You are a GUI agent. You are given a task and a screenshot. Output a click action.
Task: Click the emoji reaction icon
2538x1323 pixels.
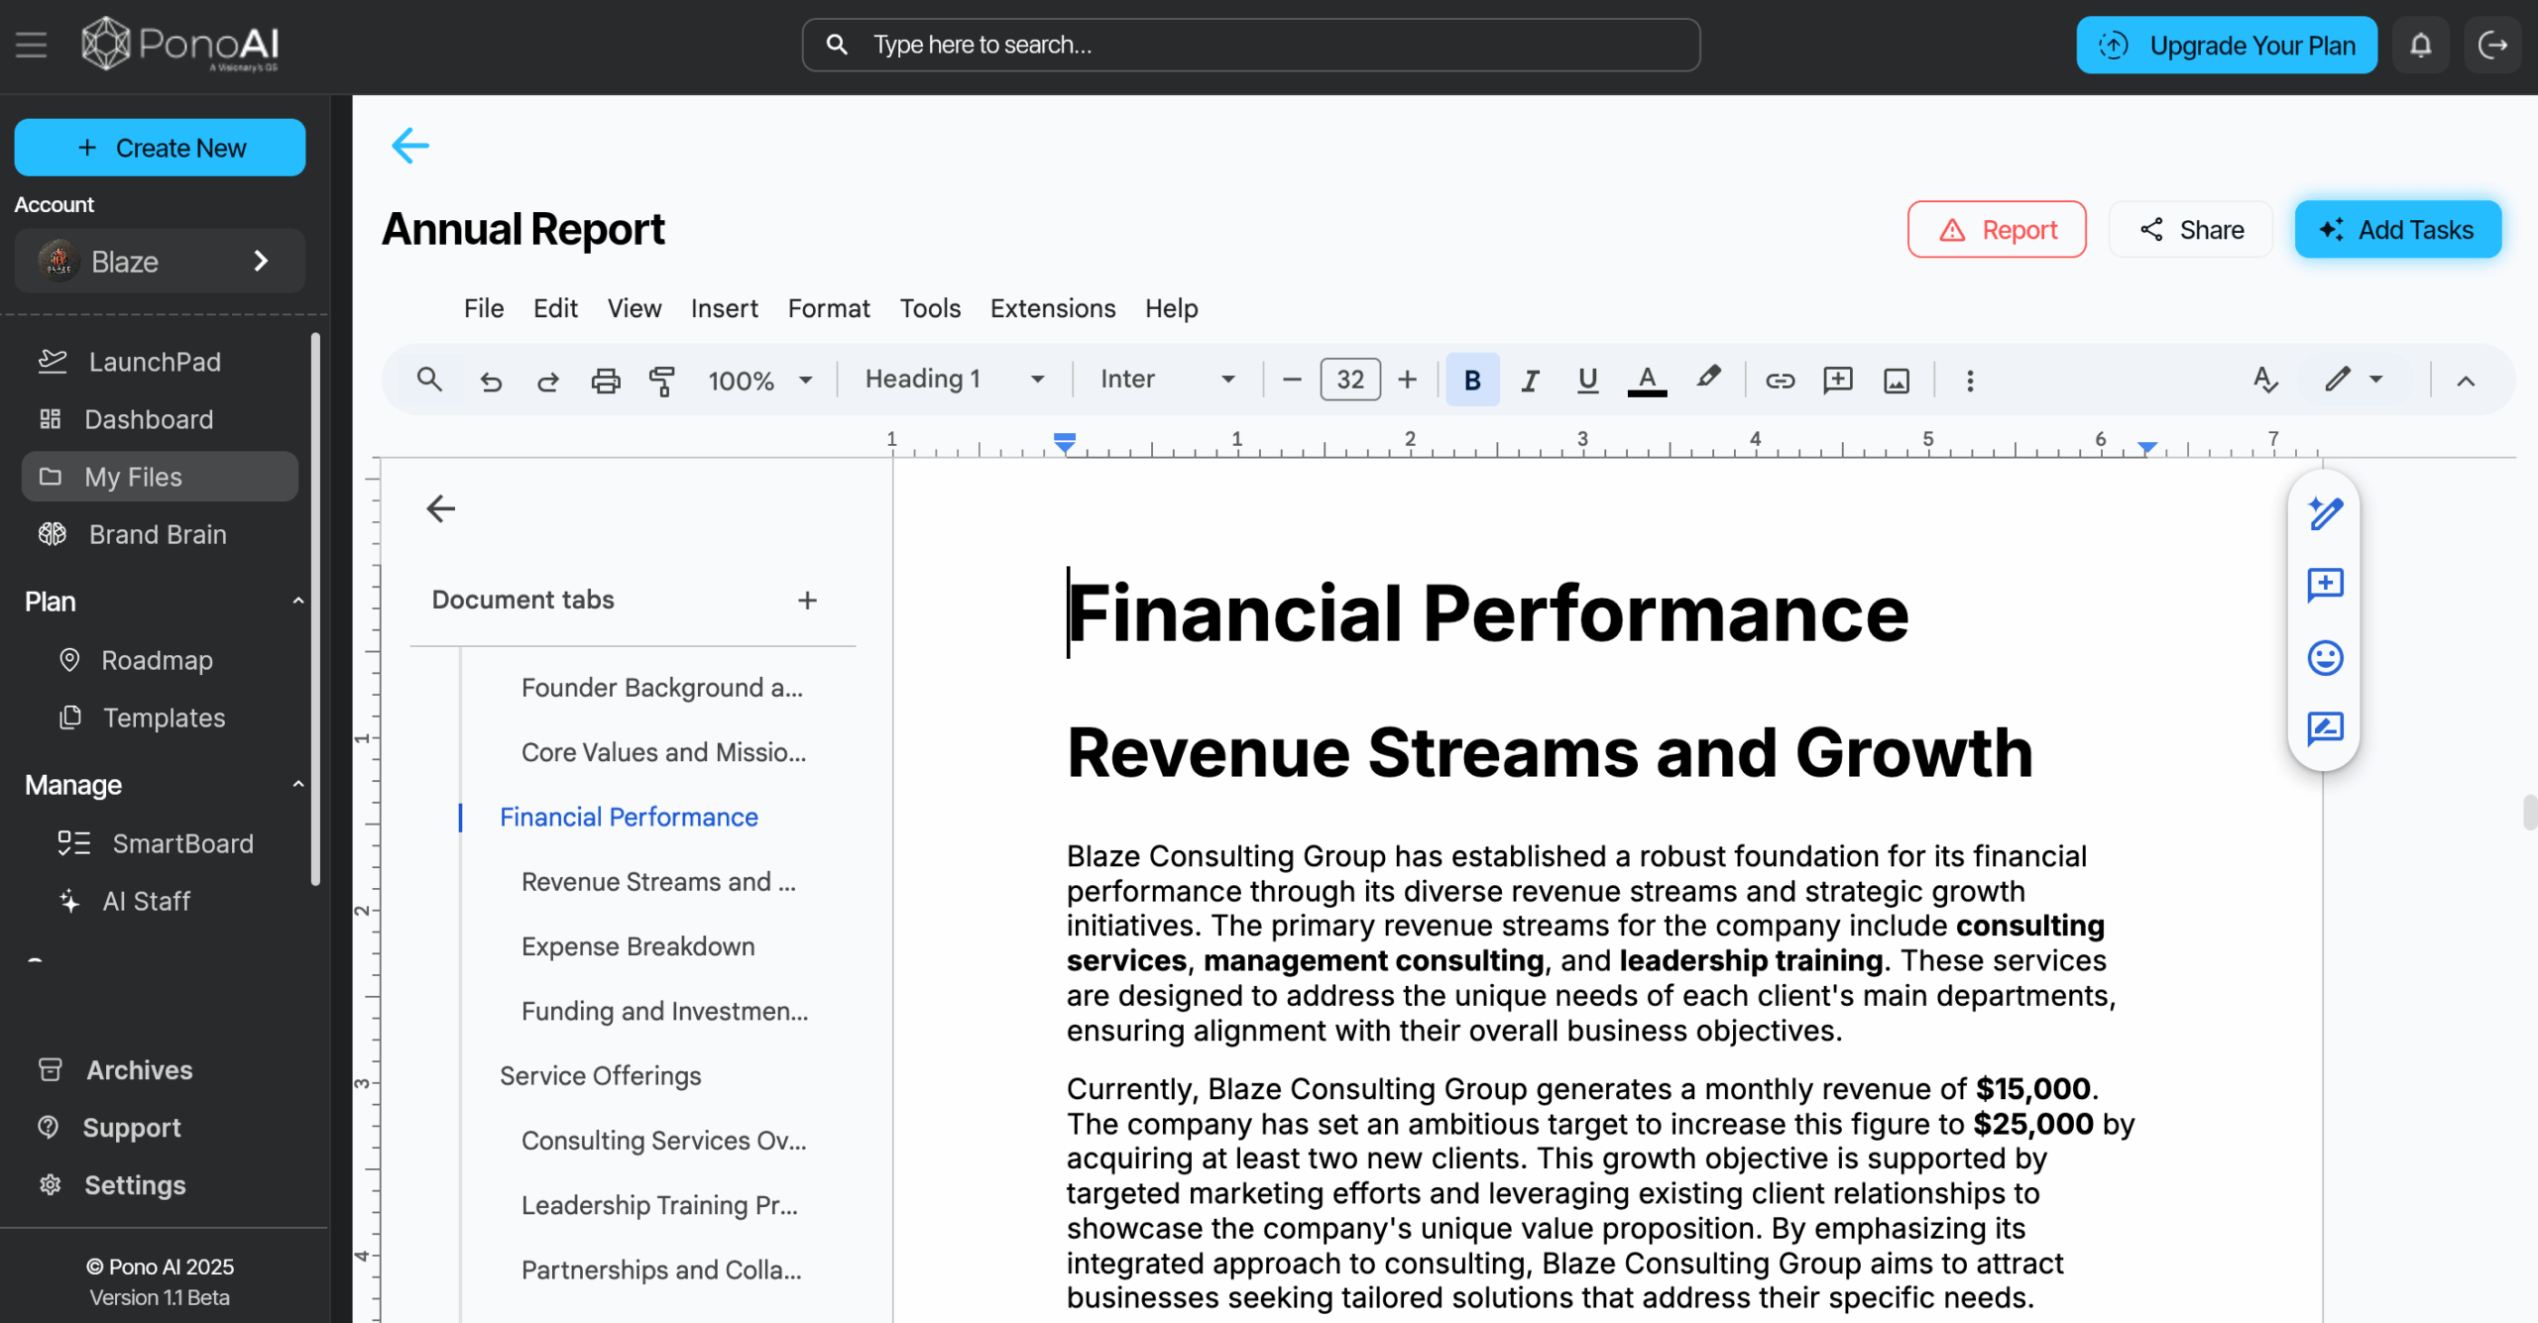(2325, 657)
